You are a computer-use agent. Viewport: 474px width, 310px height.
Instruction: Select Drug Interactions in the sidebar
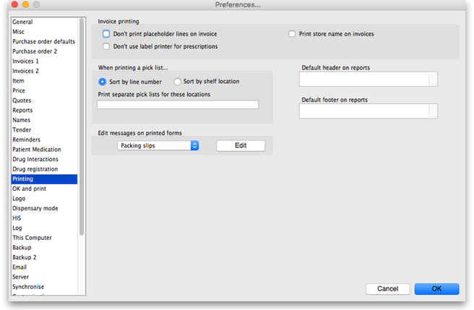click(35, 159)
